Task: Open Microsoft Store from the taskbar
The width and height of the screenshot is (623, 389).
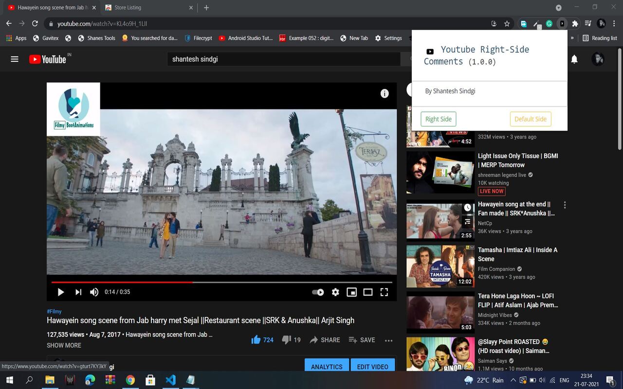Action: (150, 380)
